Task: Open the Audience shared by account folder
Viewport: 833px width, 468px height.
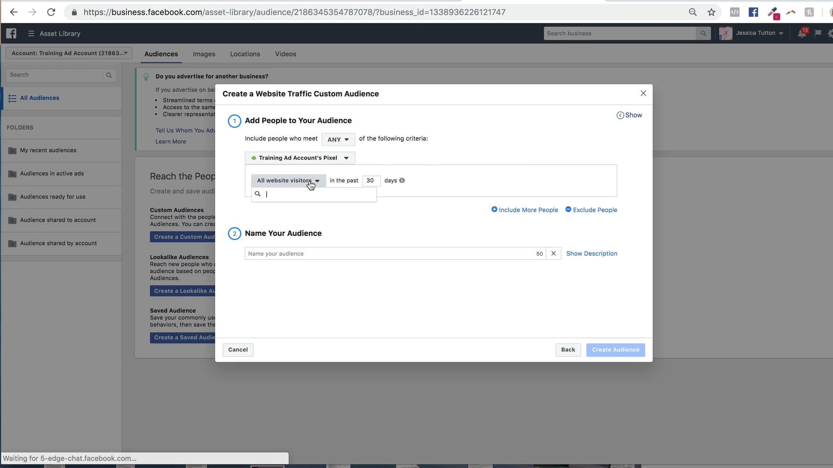Action: coord(62,244)
